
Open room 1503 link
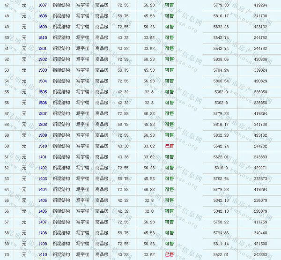[x=43, y=70]
